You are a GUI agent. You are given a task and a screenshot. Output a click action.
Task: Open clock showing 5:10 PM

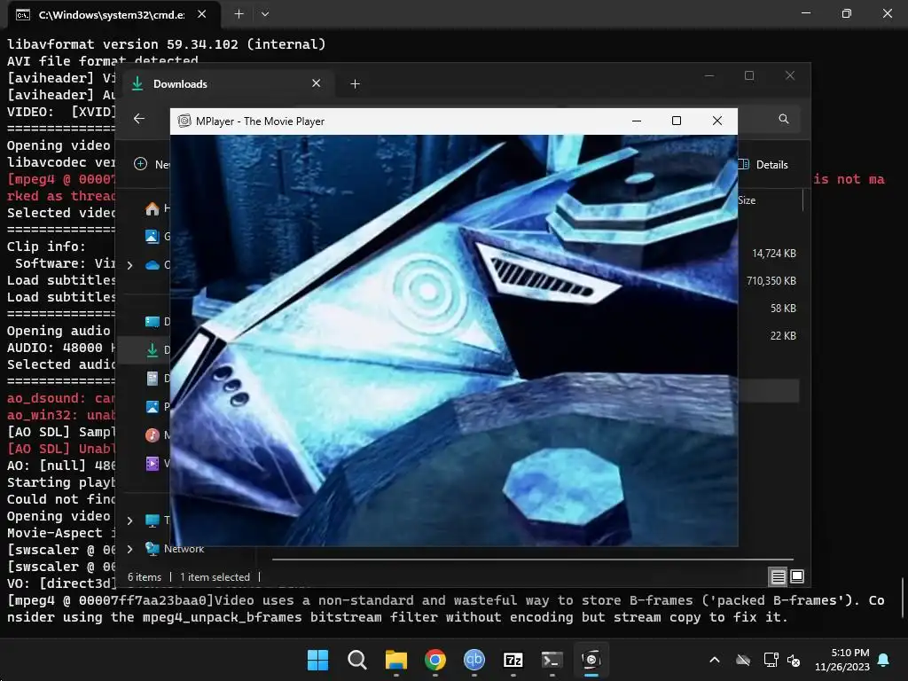[842, 660]
